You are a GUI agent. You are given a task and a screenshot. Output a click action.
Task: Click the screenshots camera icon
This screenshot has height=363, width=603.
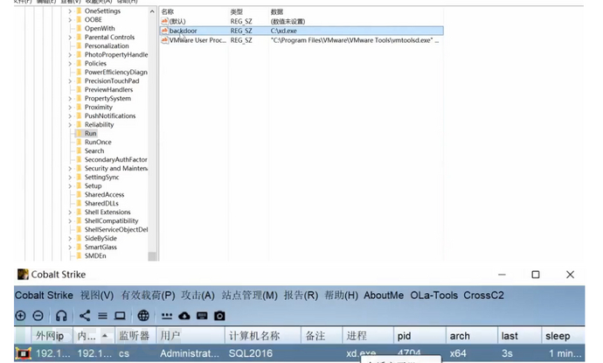tap(219, 316)
